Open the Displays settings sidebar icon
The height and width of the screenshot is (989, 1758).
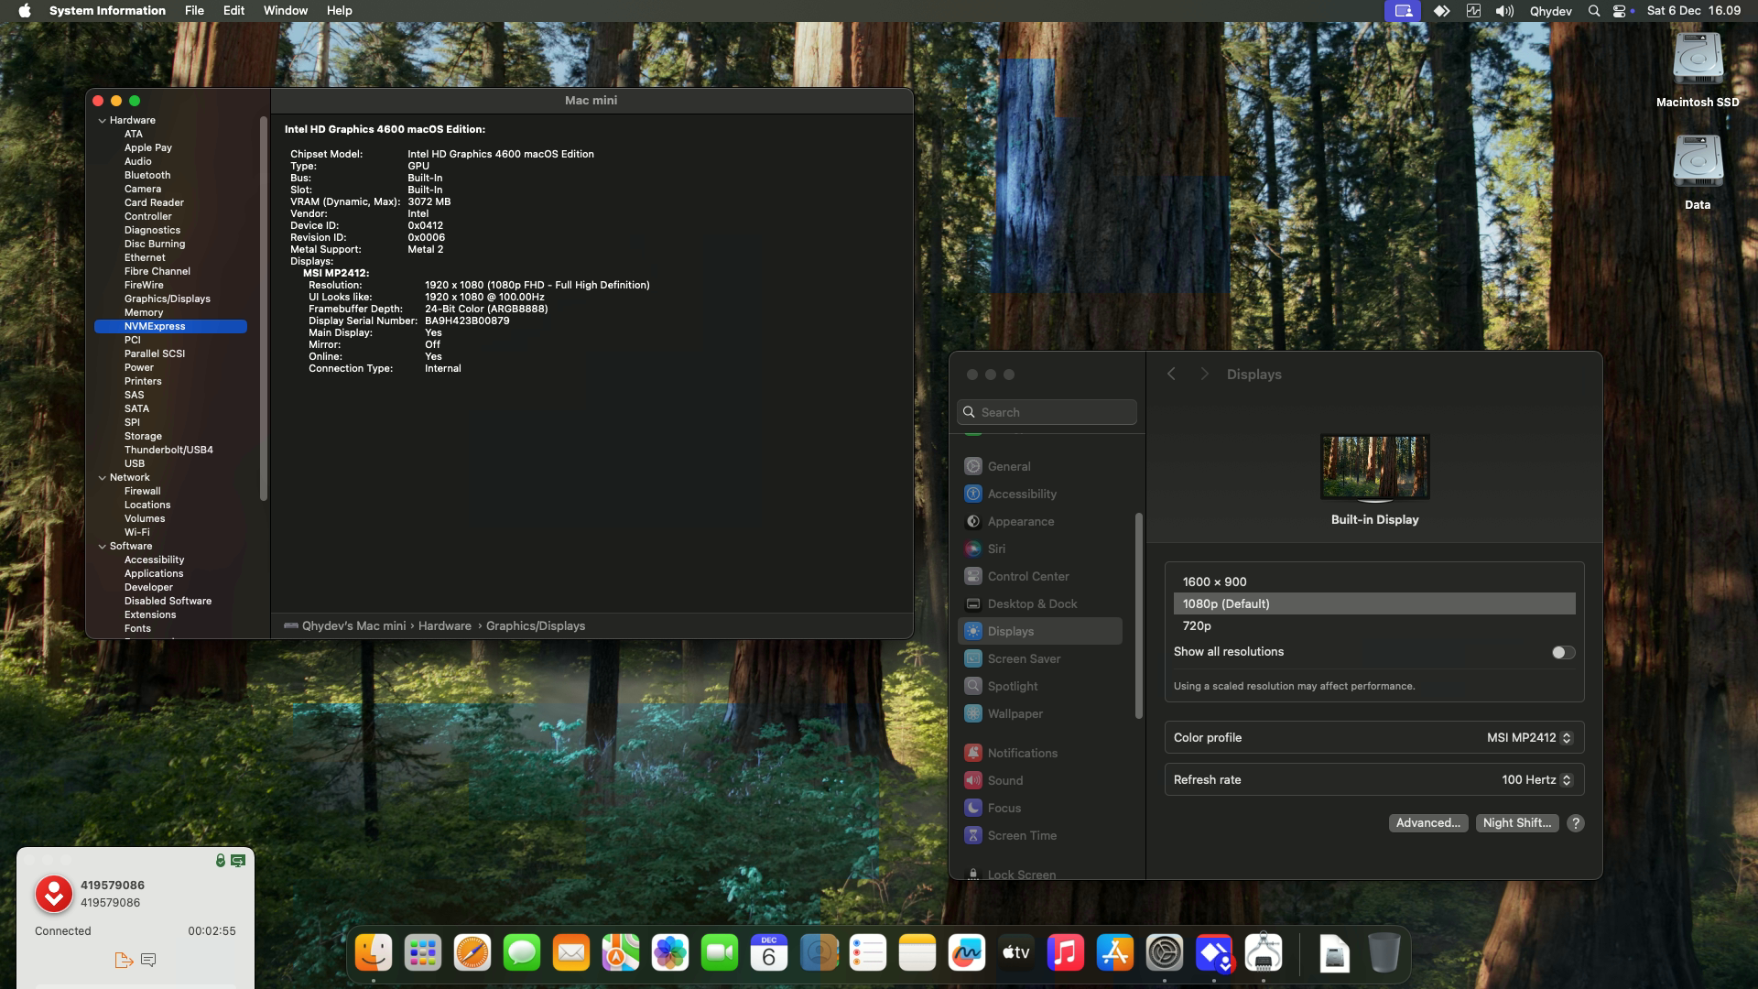(x=972, y=631)
